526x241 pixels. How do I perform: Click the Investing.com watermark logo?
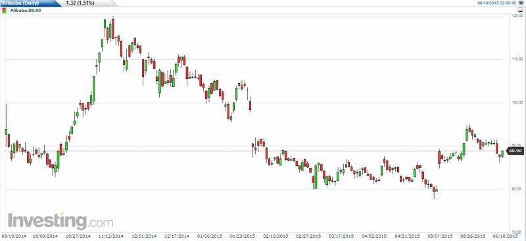(60, 221)
